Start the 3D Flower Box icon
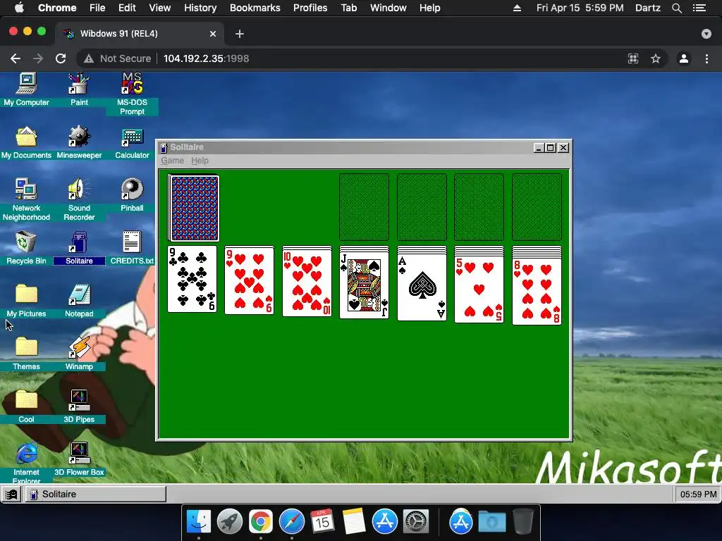Screen dimensions: 722x541 coord(79,459)
